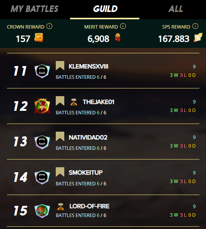The width and height of the screenshot is (206, 229).
Task: Switch to the All tab
Action: [x=175, y=9]
